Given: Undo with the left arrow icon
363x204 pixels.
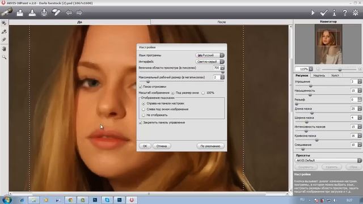Looking at the screenshot, I should point(69,12).
